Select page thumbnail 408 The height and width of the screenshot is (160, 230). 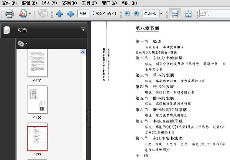coord(37,100)
